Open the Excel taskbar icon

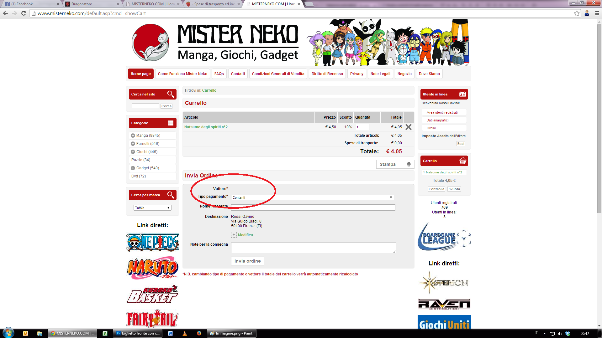105,333
